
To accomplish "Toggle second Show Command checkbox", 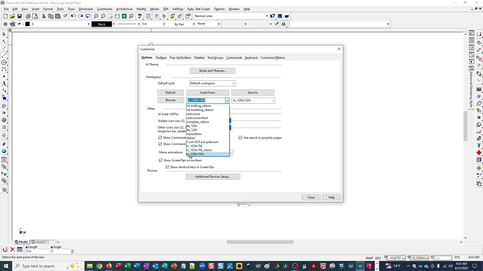I will click(x=160, y=144).
